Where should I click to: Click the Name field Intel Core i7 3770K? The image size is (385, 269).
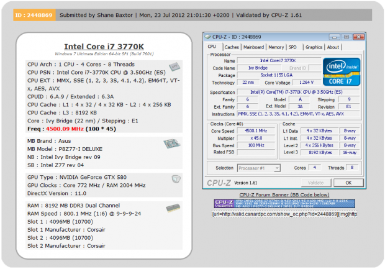coord(279,61)
